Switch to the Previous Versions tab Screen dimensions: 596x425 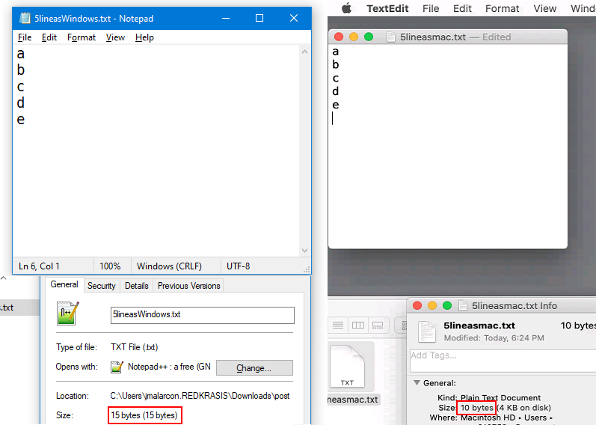click(x=188, y=286)
